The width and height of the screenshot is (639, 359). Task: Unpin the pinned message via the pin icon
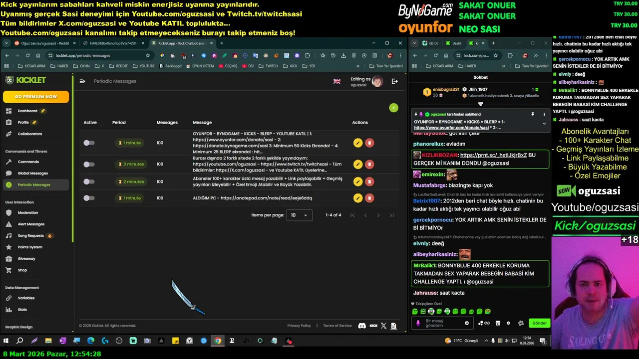point(532,114)
